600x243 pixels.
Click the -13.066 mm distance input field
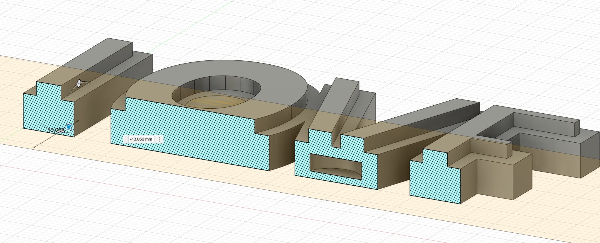point(141,139)
